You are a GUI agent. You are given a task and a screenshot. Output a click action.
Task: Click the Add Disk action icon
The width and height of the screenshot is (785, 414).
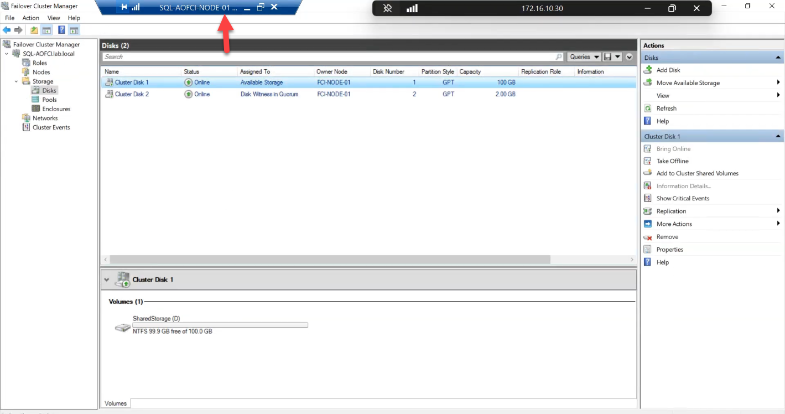pyautogui.click(x=647, y=70)
